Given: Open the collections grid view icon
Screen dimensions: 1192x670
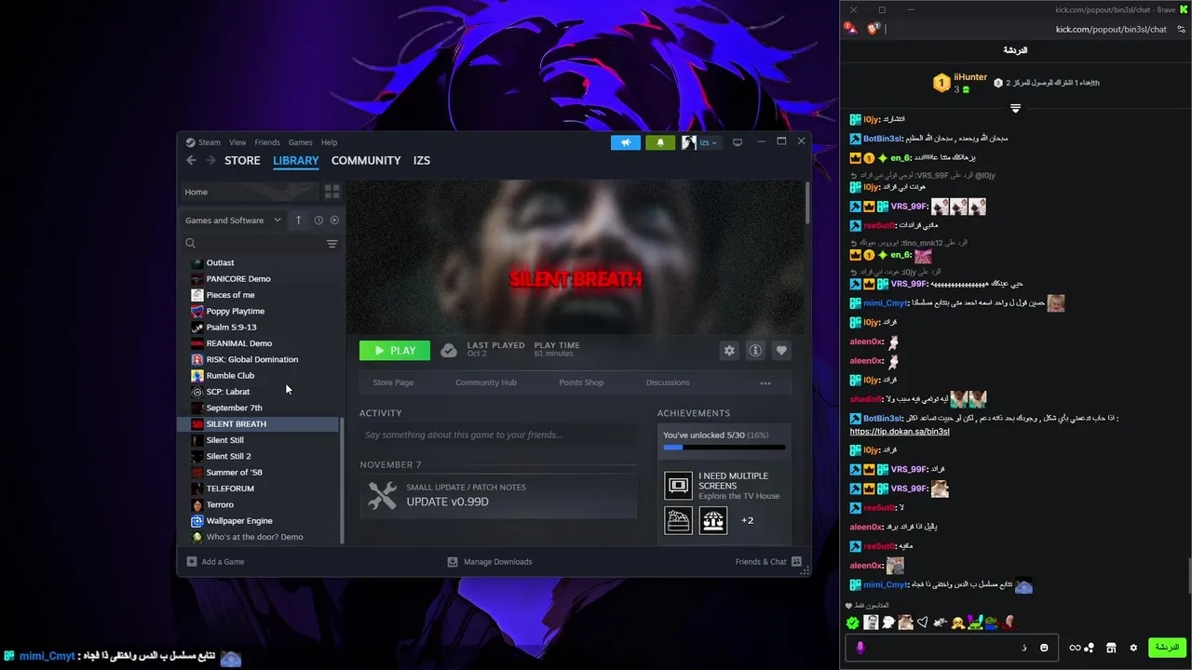Looking at the screenshot, I should [332, 192].
